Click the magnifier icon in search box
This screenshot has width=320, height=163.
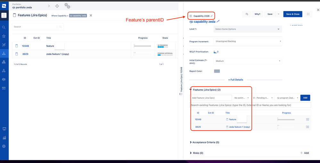click(61, 27)
